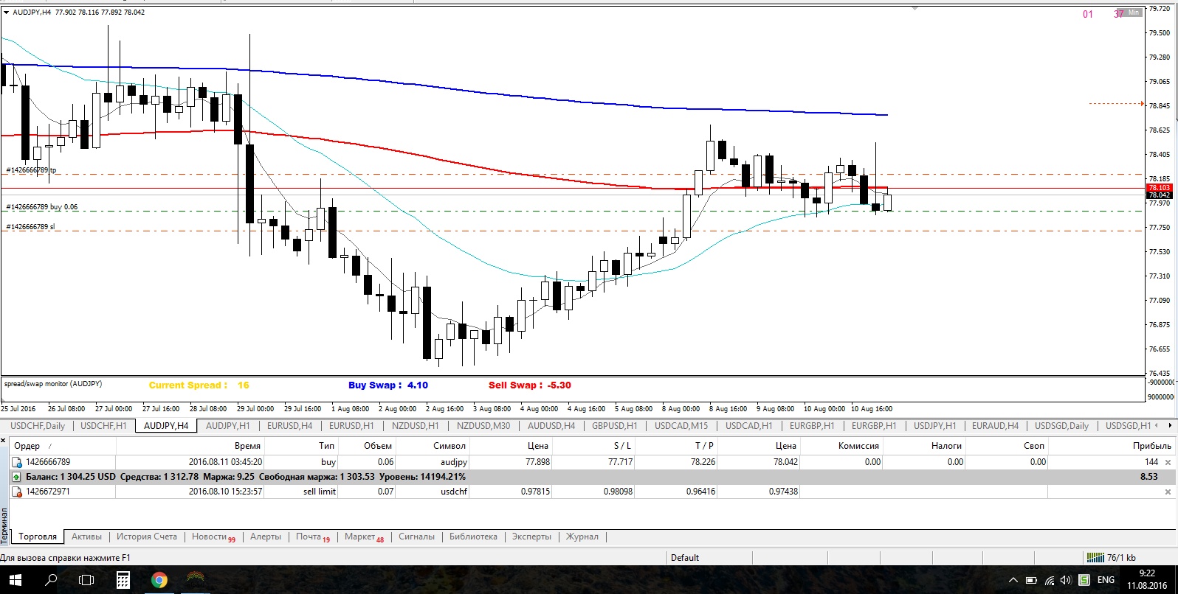This screenshot has height=594, width=1178.
Task: Click the balance row green arrow icon
Action: [x=17, y=477]
